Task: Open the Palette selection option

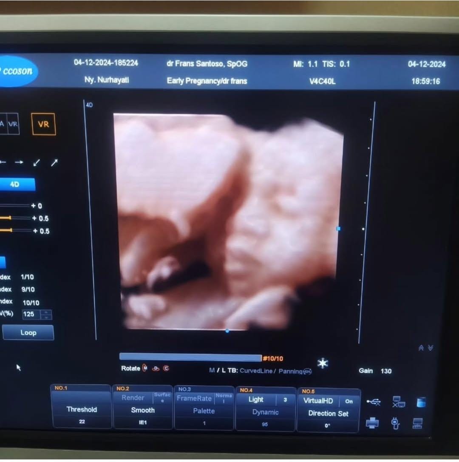Action: (x=204, y=411)
